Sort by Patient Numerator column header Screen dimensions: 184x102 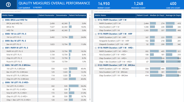tap(47, 16)
